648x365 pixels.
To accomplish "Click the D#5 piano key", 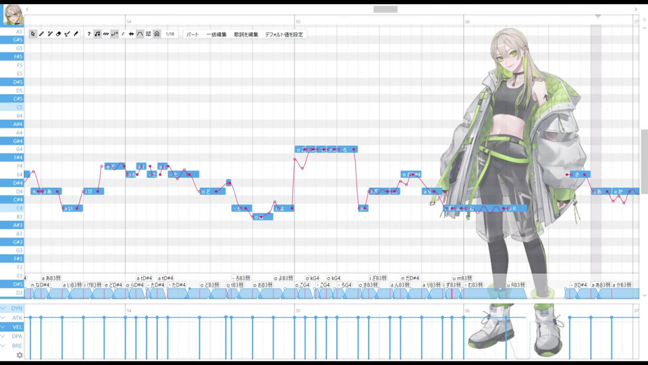I will [12, 82].
